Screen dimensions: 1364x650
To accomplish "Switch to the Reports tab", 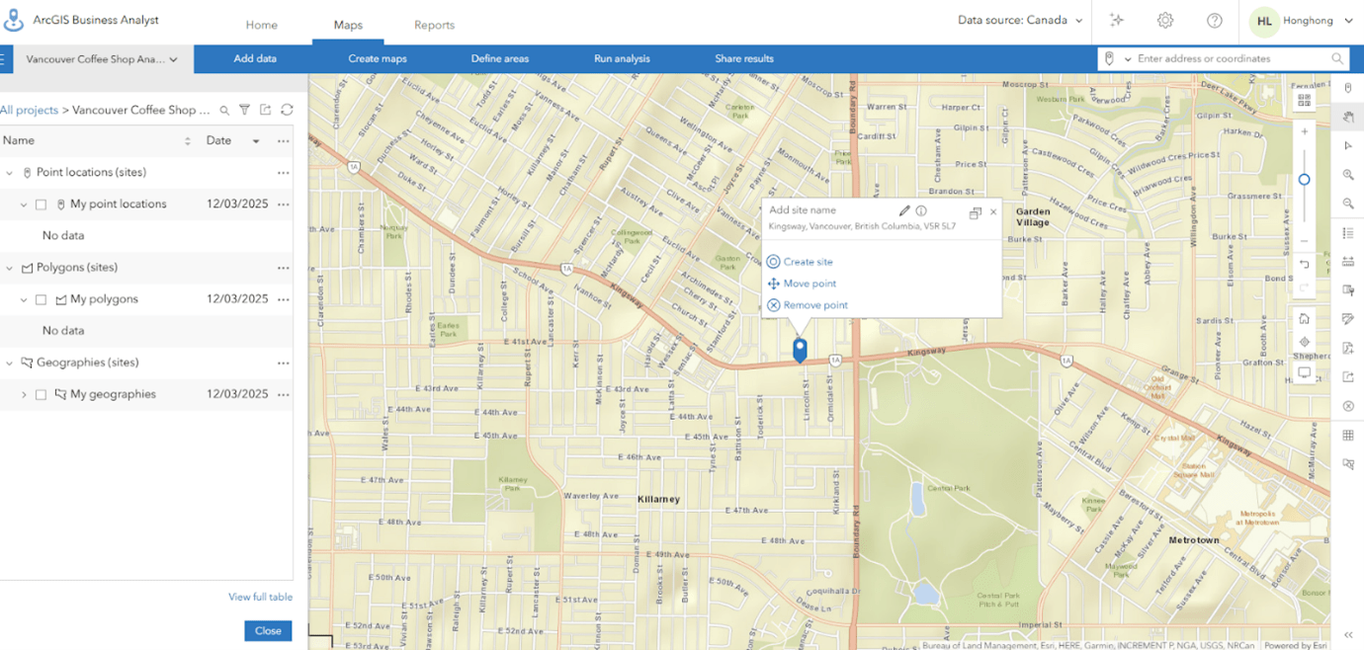I will pos(434,25).
